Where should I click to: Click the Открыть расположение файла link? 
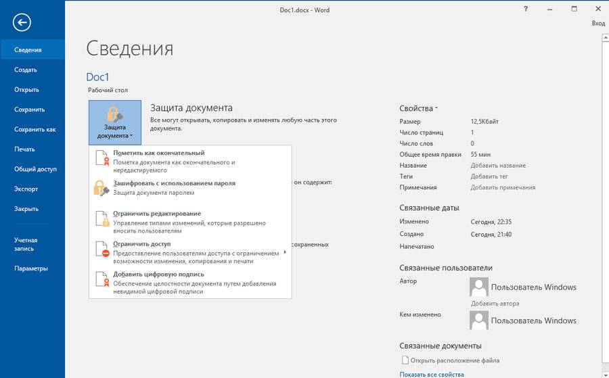point(455,360)
